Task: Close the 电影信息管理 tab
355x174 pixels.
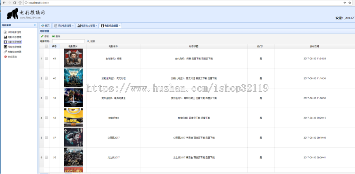Action: 120,26
